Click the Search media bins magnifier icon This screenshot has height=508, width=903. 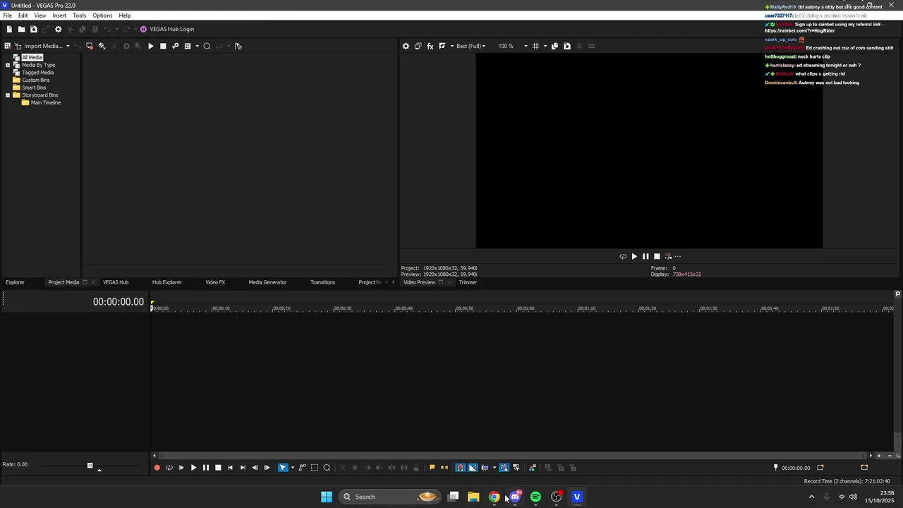click(x=207, y=46)
